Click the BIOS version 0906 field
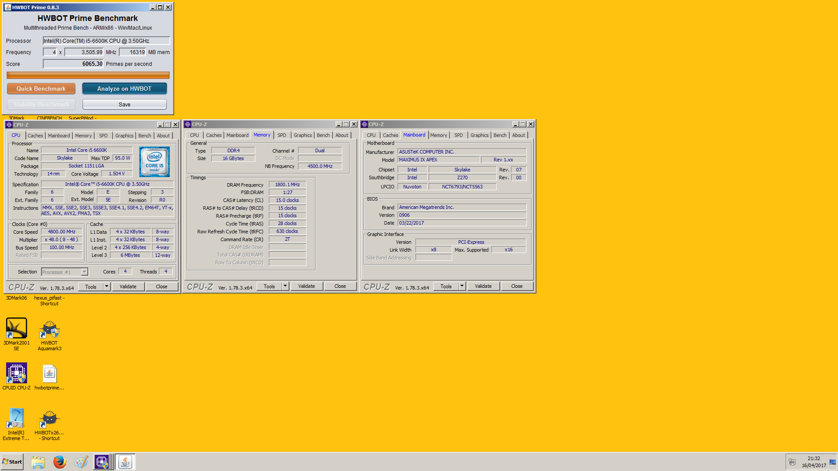The height and width of the screenshot is (471, 838). 462,215
